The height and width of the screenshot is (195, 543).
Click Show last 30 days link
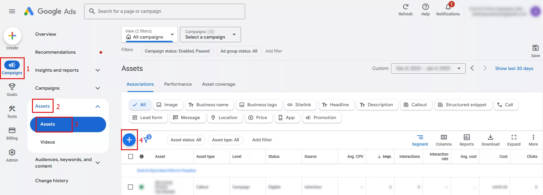tap(514, 69)
